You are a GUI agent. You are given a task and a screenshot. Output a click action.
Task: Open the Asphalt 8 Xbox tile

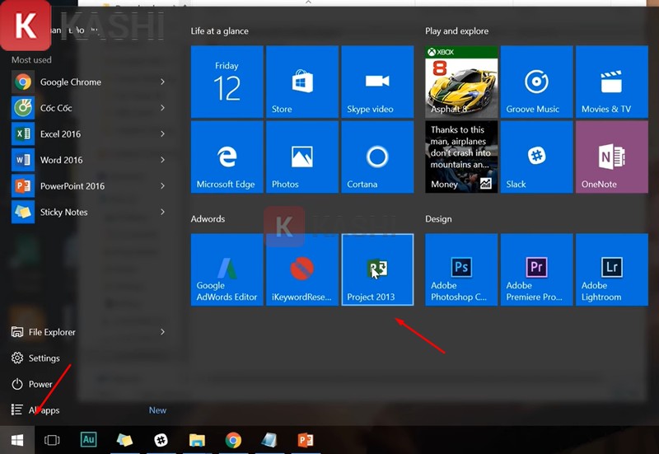pyautogui.click(x=461, y=82)
